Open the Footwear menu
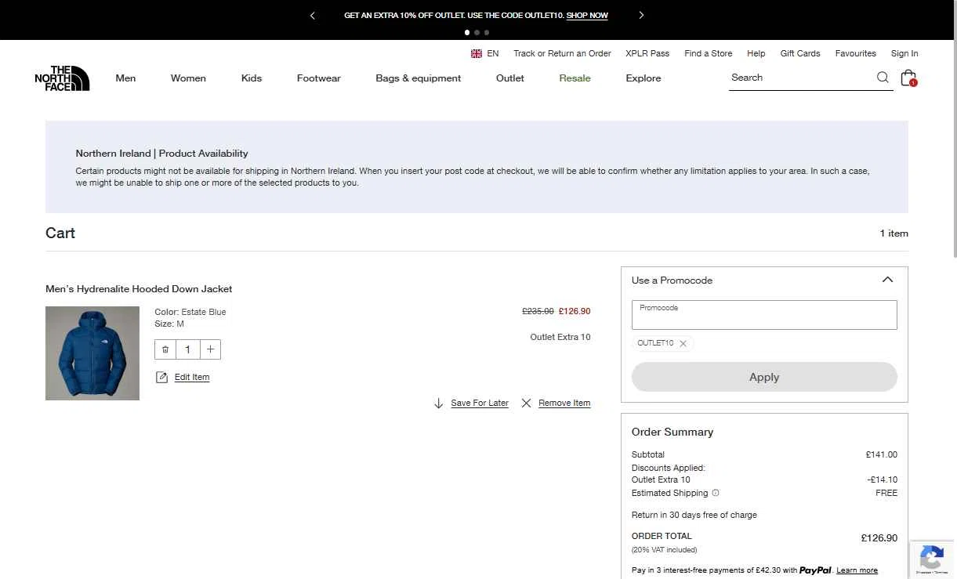Viewport: 957px width, 579px height. [x=318, y=78]
